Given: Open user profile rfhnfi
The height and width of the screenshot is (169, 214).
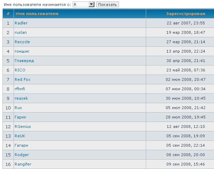Looking at the screenshot, I should [x=20, y=89].
